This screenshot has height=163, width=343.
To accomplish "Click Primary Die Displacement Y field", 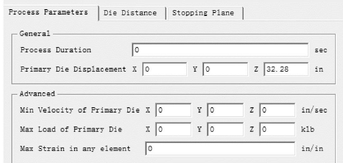I will pyautogui.click(x=225, y=69).
